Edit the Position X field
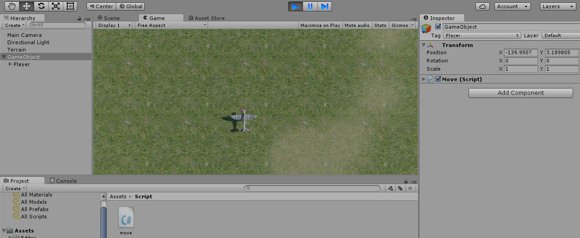580x238 pixels. [521, 52]
